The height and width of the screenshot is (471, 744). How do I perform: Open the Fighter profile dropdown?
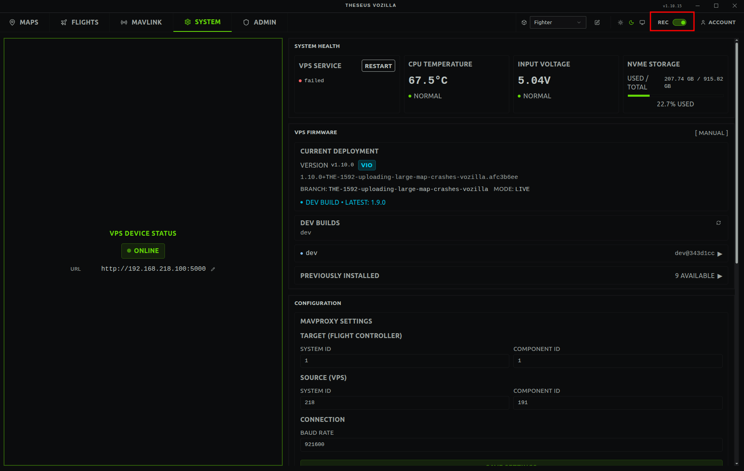click(x=558, y=23)
